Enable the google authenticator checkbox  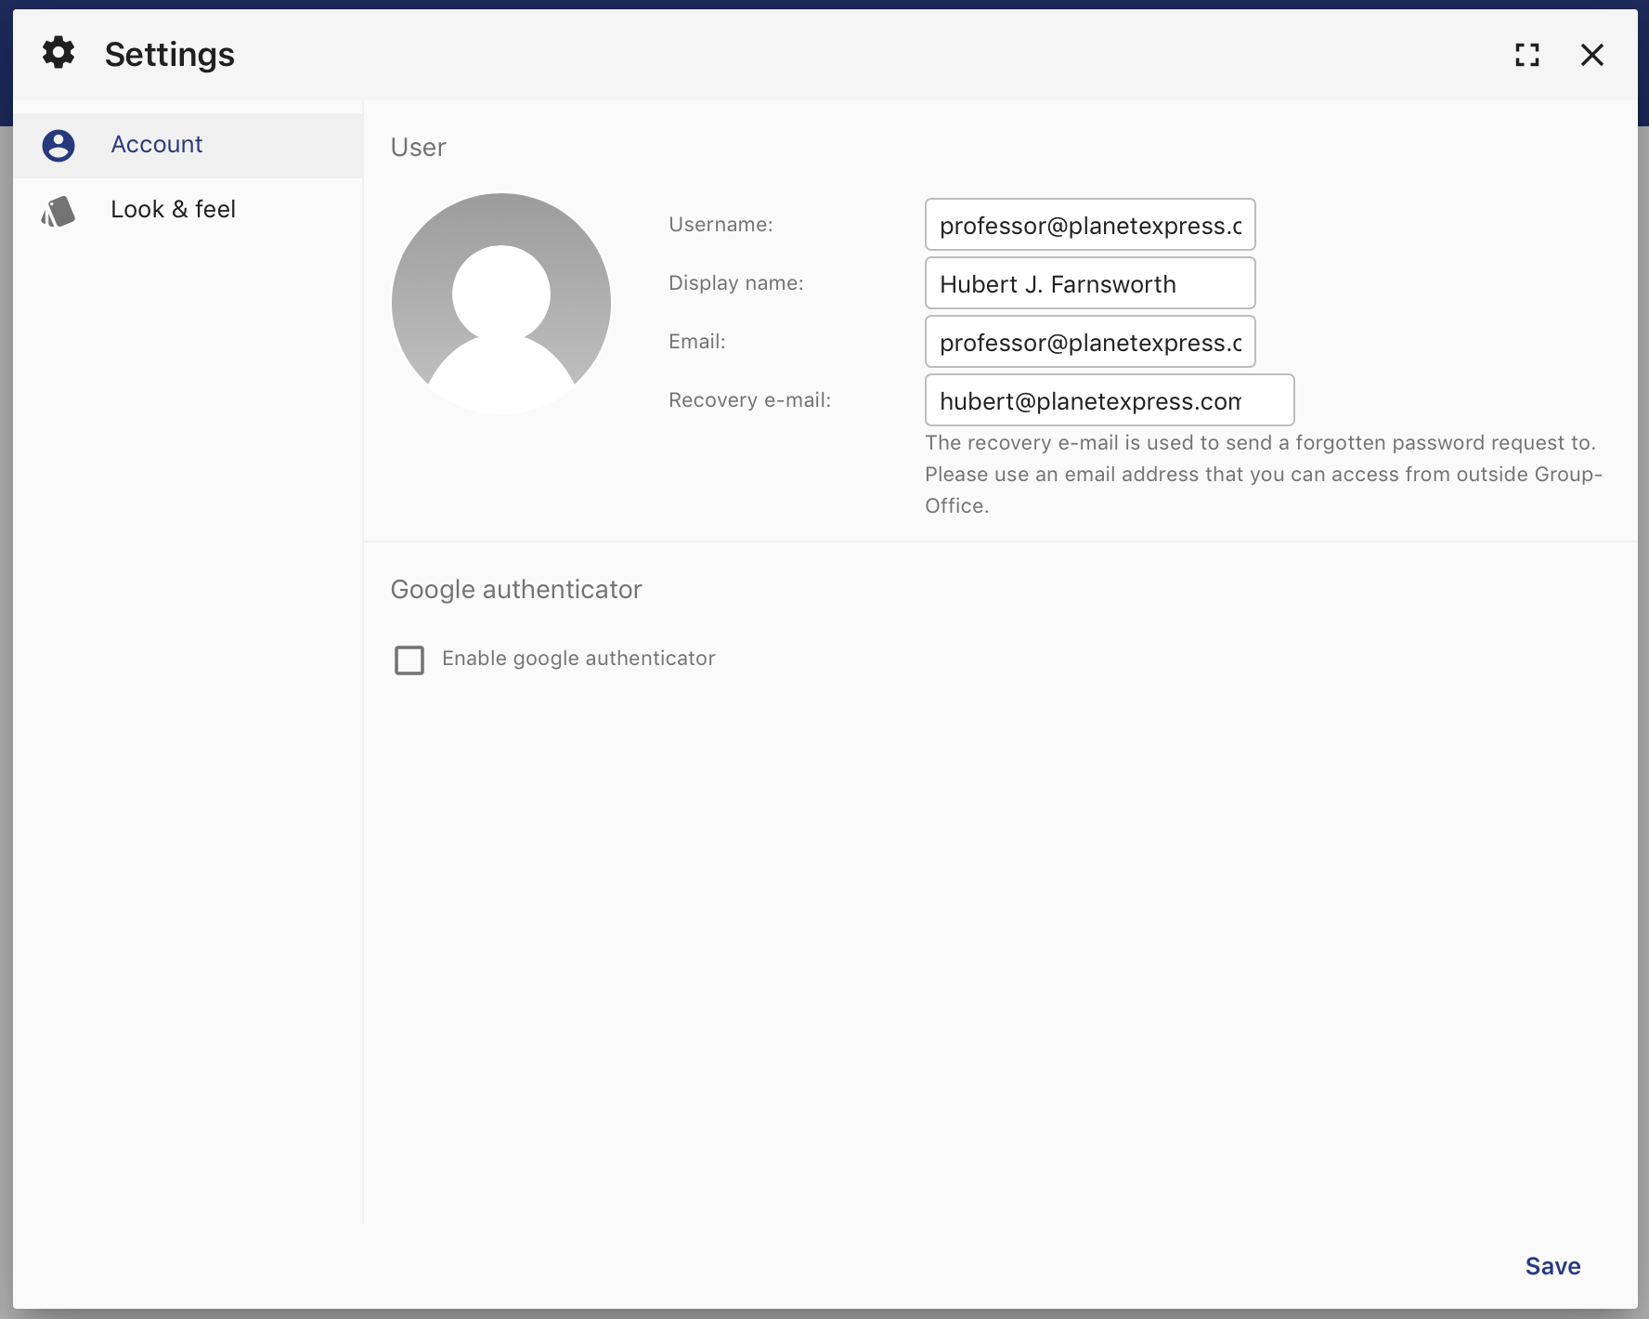tap(409, 659)
